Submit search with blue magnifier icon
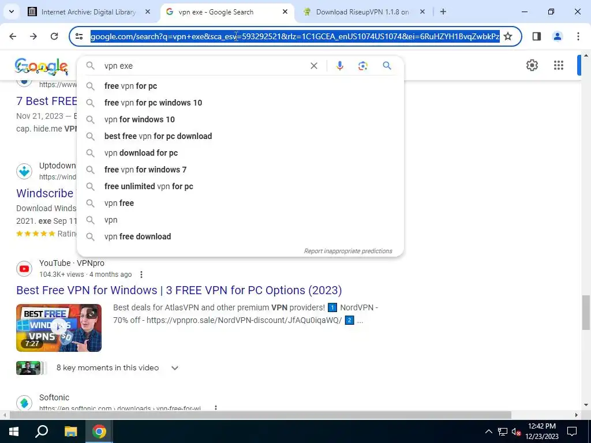Screen dimensions: 591x443 (x=387, y=66)
